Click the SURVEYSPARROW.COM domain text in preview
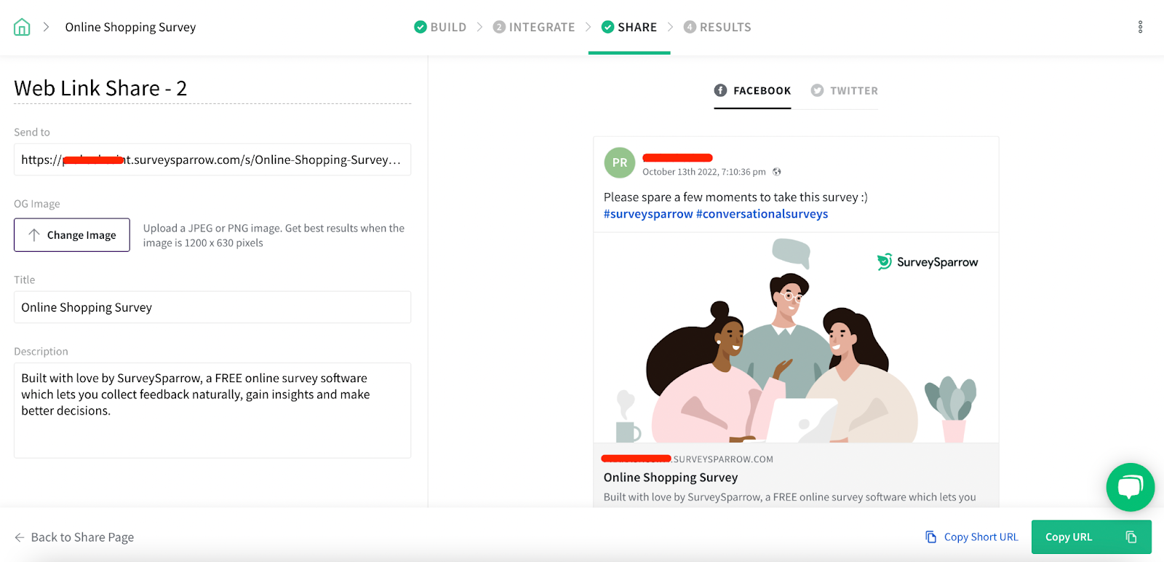 tap(723, 459)
